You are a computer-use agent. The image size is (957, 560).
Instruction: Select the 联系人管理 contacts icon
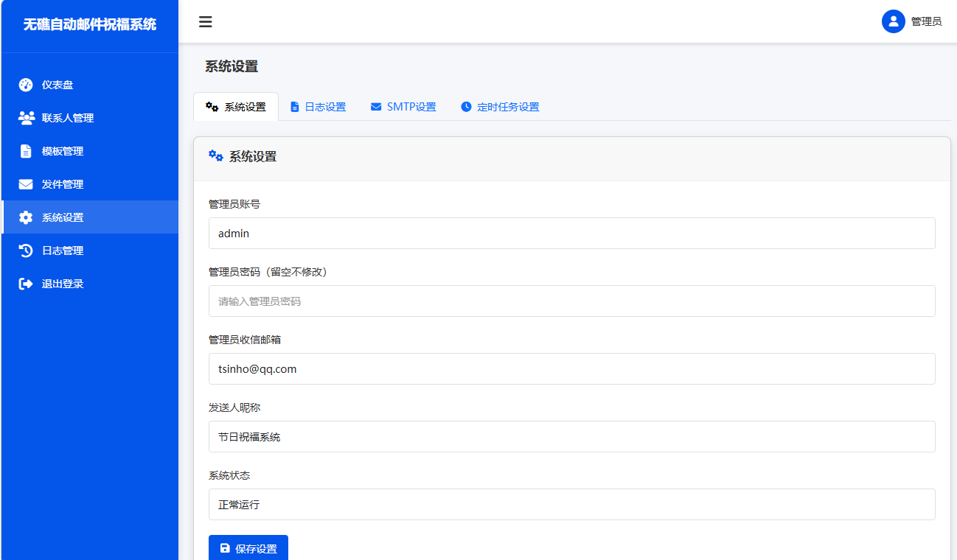[x=24, y=117]
